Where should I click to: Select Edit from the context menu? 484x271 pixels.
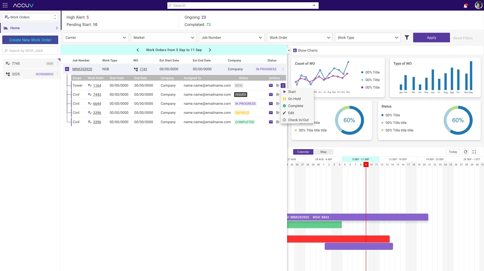(297, 113)
